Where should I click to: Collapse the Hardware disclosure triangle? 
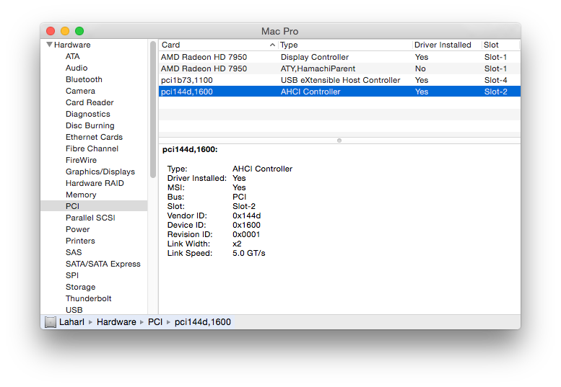(49, 45)
